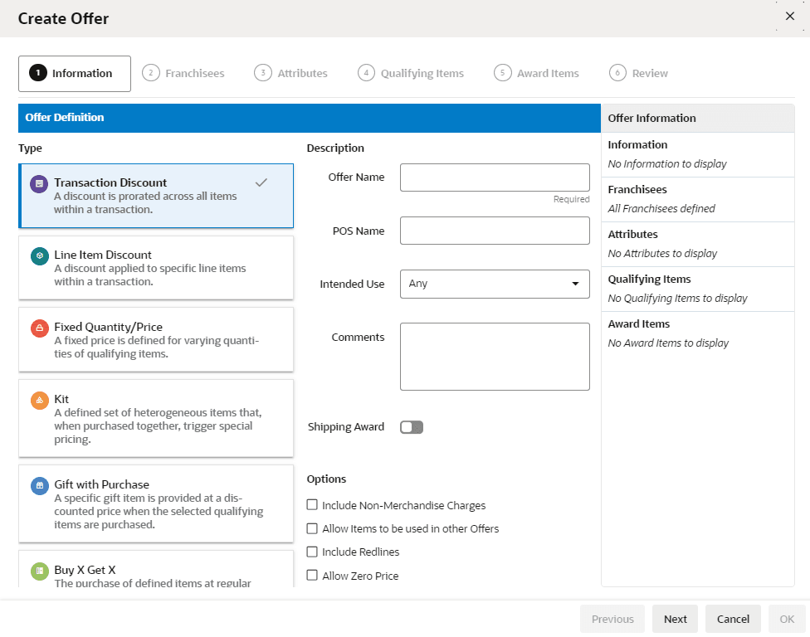Go to the Review step tab

[638, 73]
